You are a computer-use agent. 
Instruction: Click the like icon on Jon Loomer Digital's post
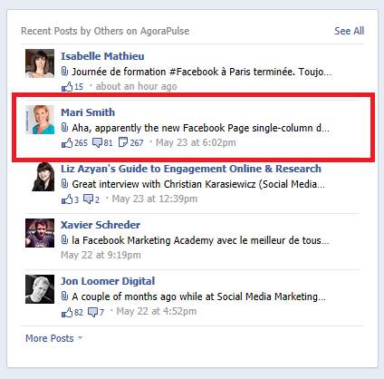(67, 312)
